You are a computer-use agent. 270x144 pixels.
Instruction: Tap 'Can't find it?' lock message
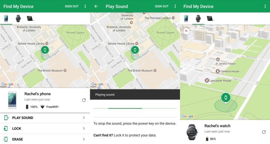[125, 135]
